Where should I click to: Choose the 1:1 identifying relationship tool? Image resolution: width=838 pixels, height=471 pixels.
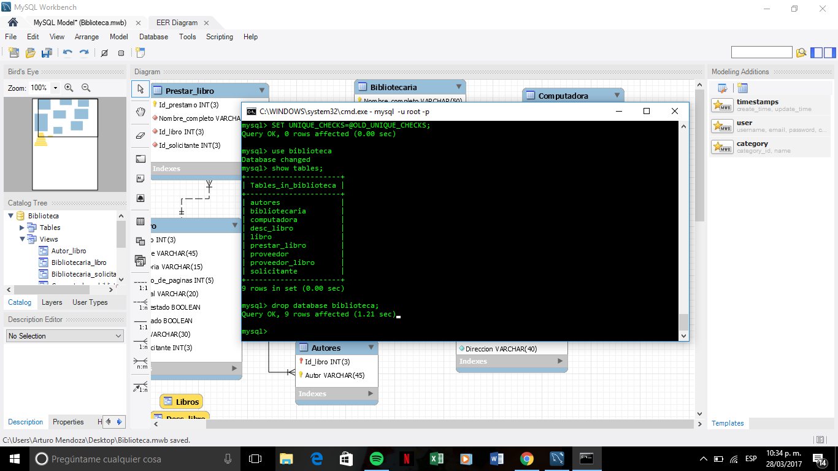point(140,324)
